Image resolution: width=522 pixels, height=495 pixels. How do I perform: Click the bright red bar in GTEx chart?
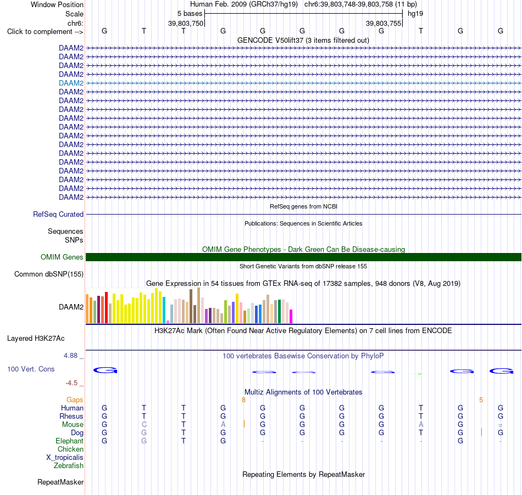click(x=106, y=307)
